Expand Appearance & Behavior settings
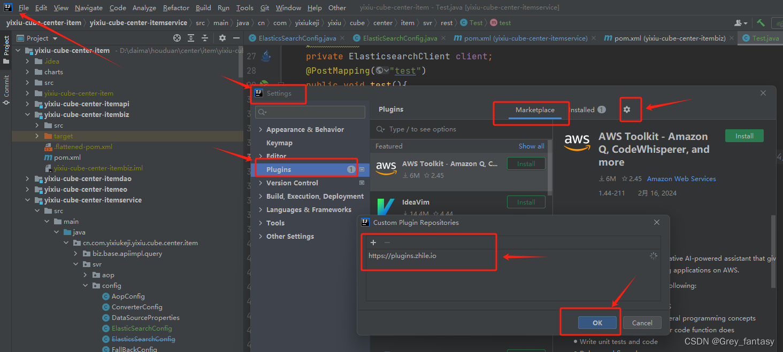 point(260,129)
